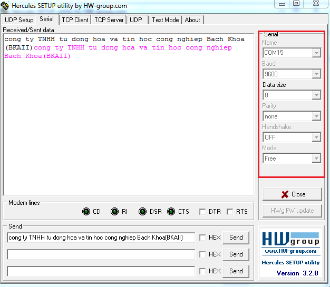
Task: Switch to the UDP tab
Action: click(x=136, y=20)
